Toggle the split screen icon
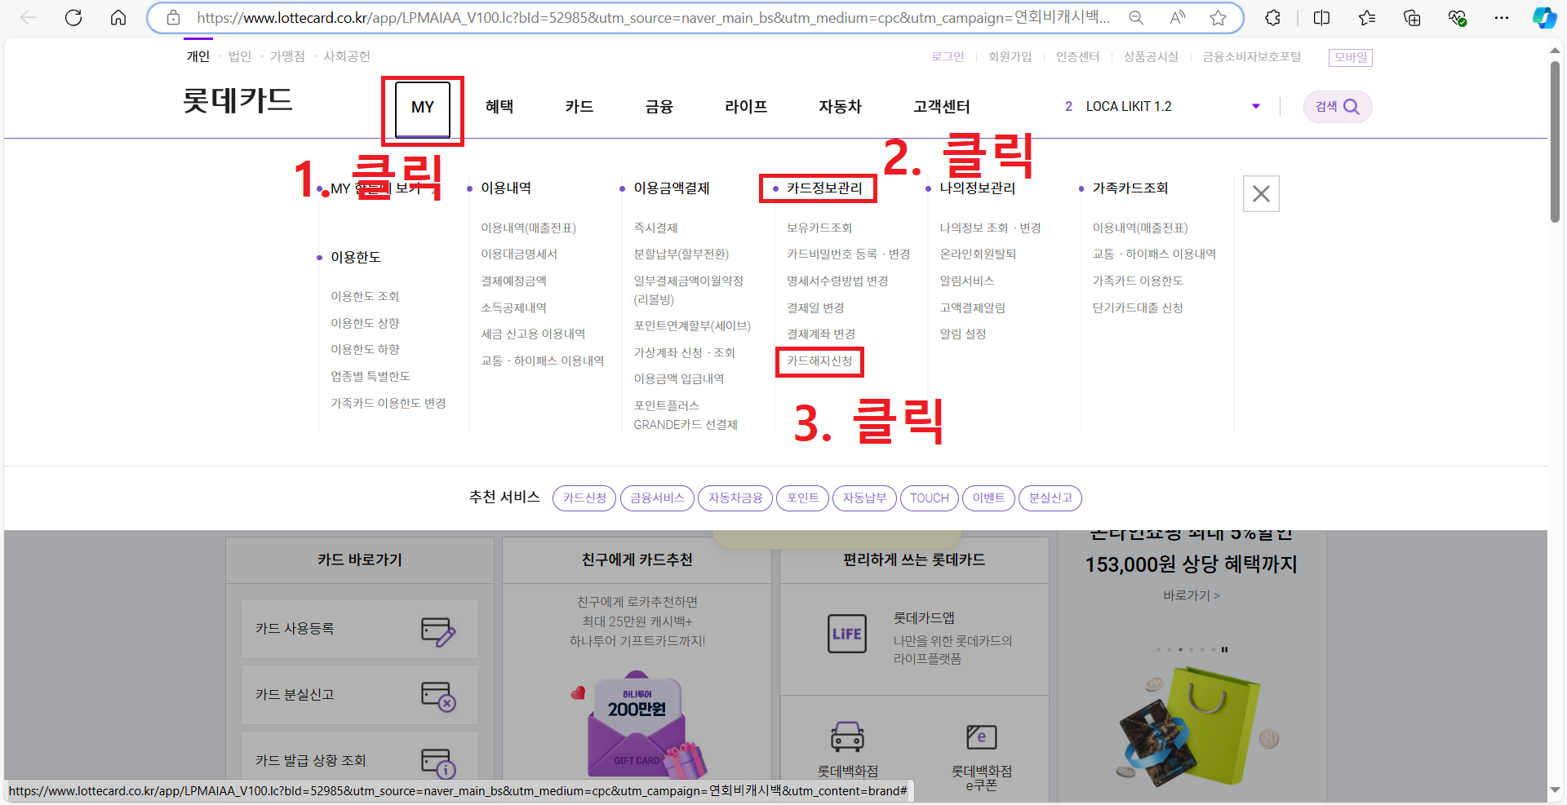The height and width of the screenshot is (805, 1567). [1322, 17]
